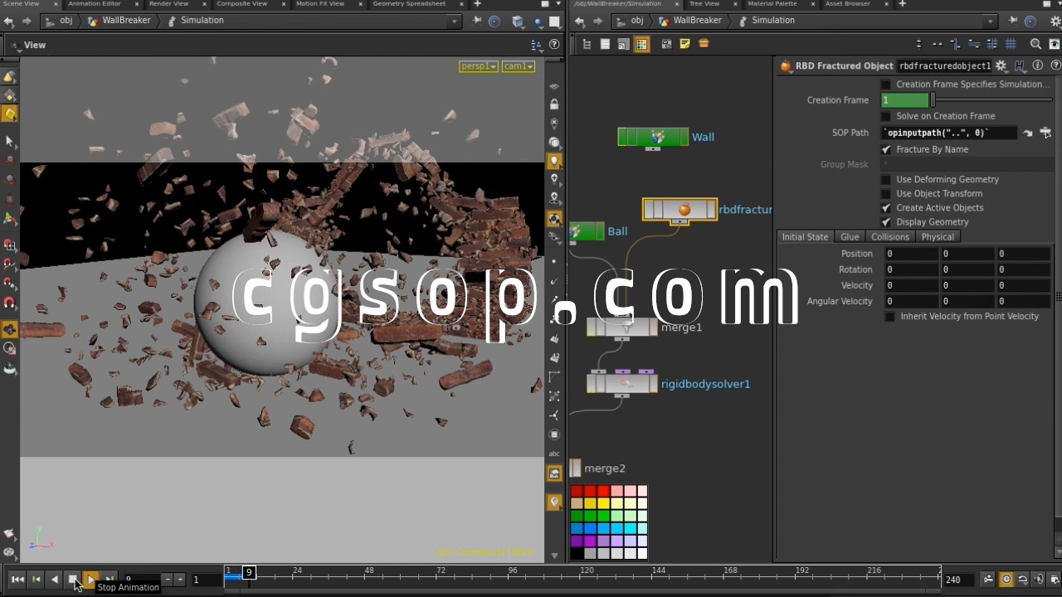Create a network box
The image size is (1062, 597).
666,44
